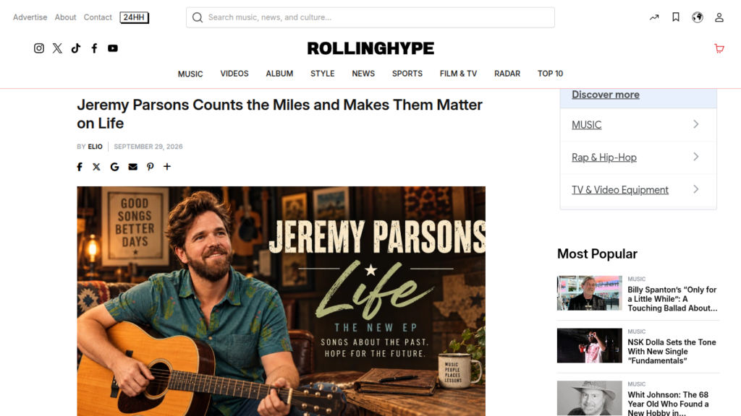Open the Billy Spanton article thumbnail
The height and width of the screenshot is (416, 741).
(x=589, y=293)
